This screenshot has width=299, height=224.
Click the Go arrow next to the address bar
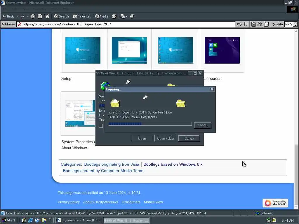pyautogui.click(x=239, y=24)
